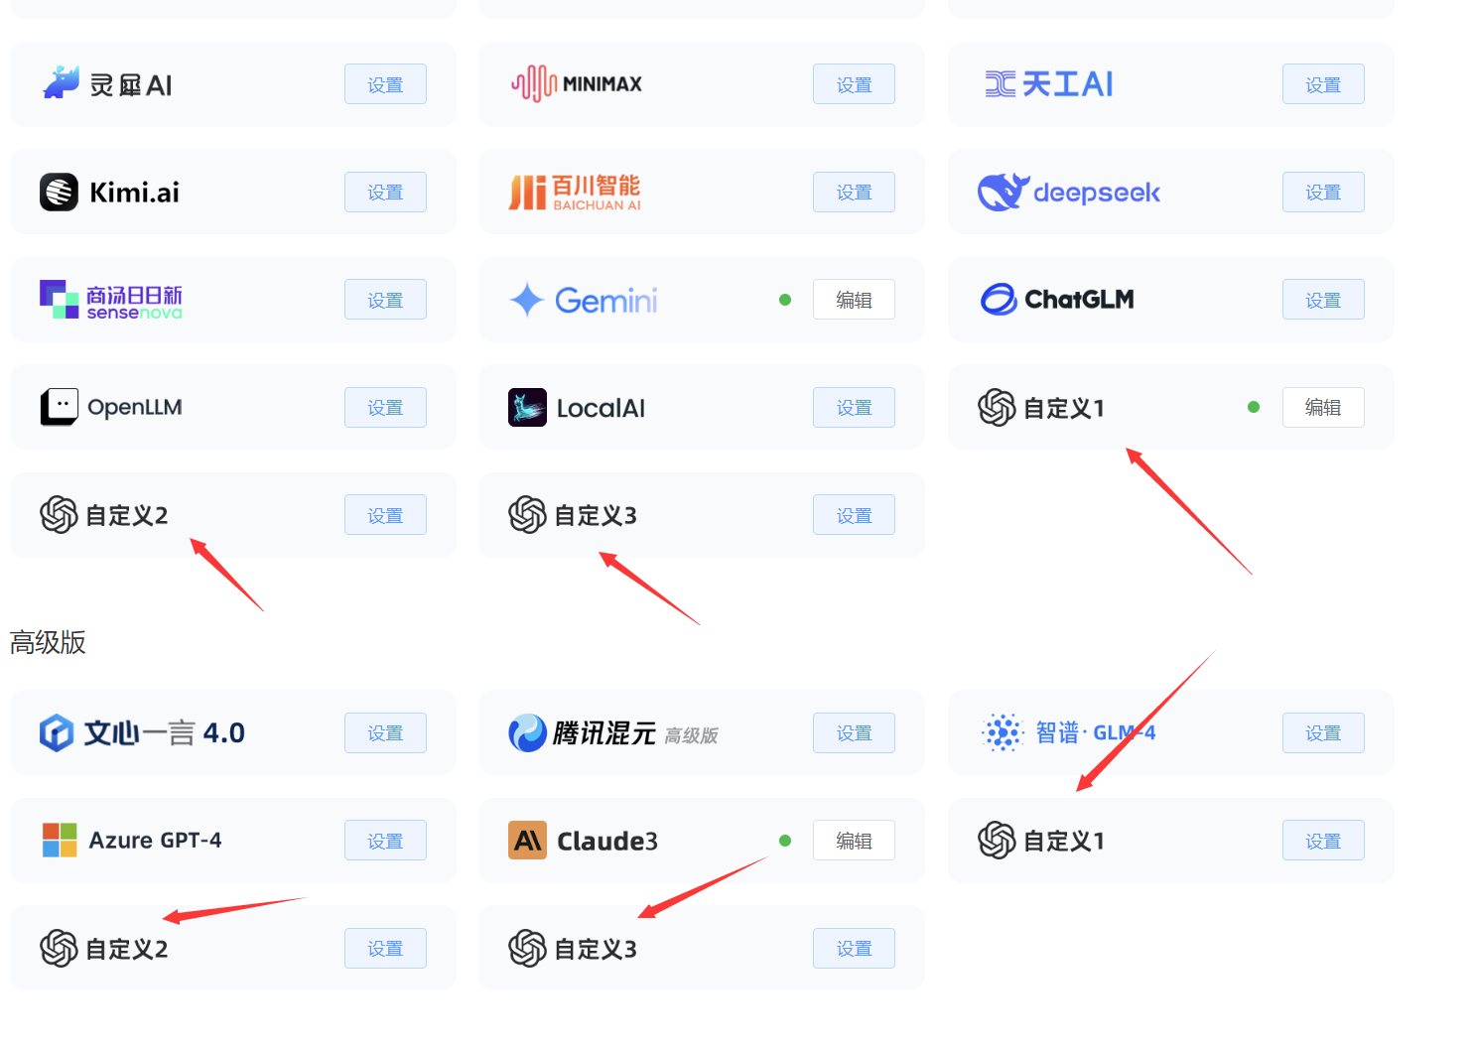This screenshot has width=1474, height=1048.
Task: Click the 文心一言 4.0 hexagon logo
Action: point(57,732)
